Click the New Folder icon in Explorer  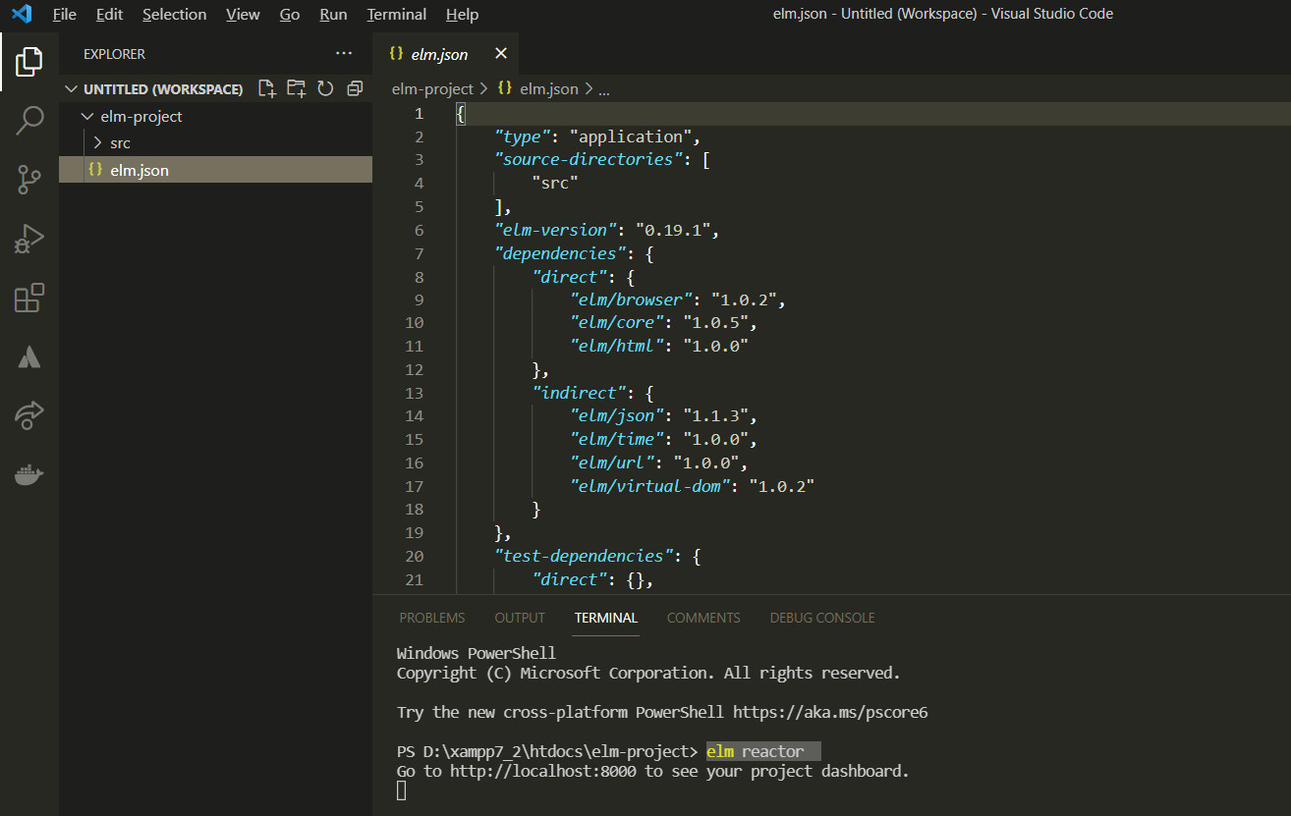pos(296,88)
